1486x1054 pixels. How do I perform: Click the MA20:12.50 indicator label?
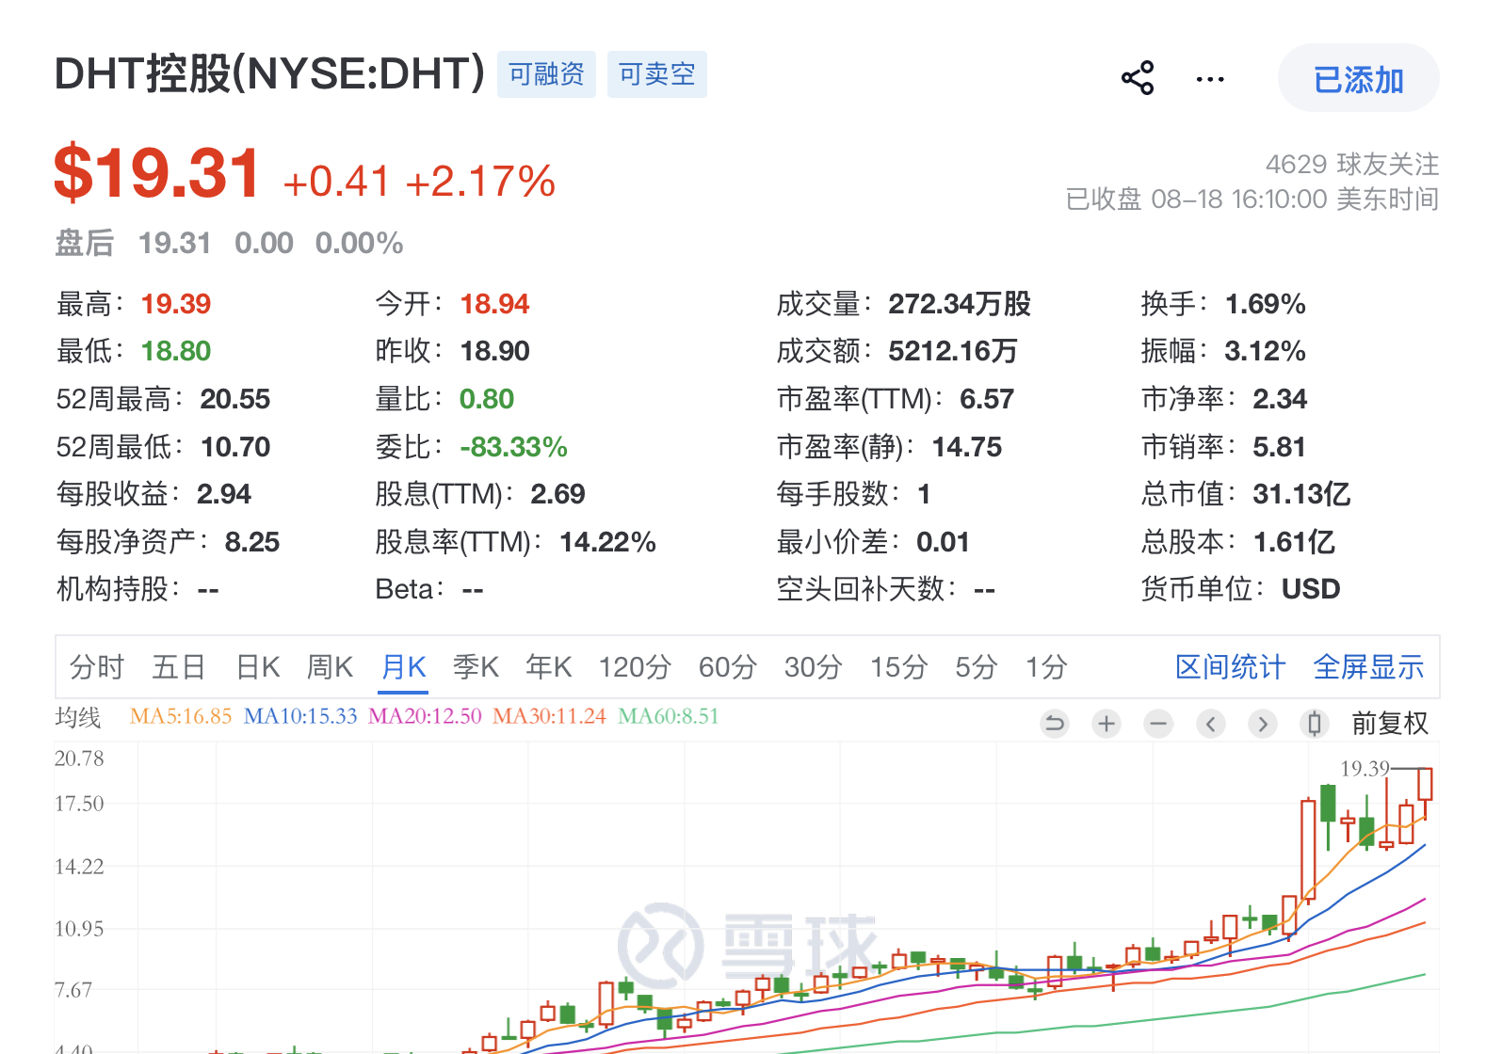[x=425, y=716]
